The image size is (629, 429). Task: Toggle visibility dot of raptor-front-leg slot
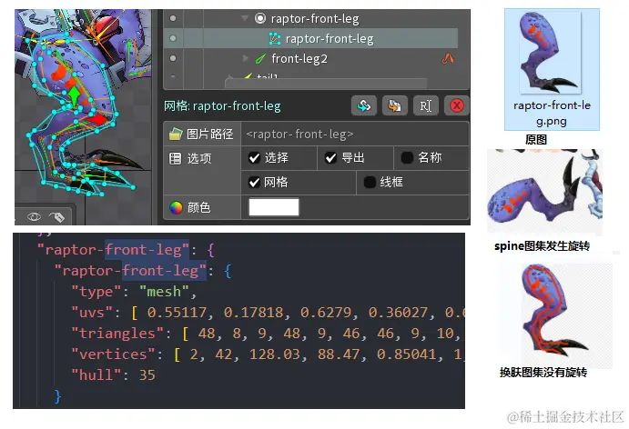(173, 18)
